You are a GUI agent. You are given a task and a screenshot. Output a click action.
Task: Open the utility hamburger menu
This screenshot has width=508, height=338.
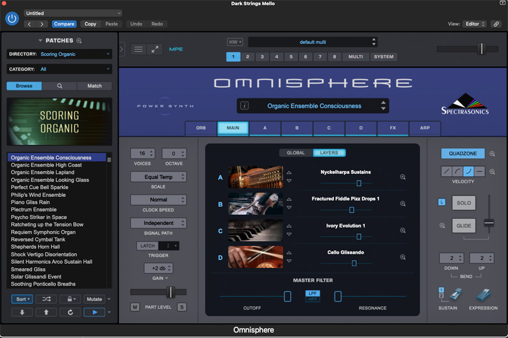[x=138, y=49]
